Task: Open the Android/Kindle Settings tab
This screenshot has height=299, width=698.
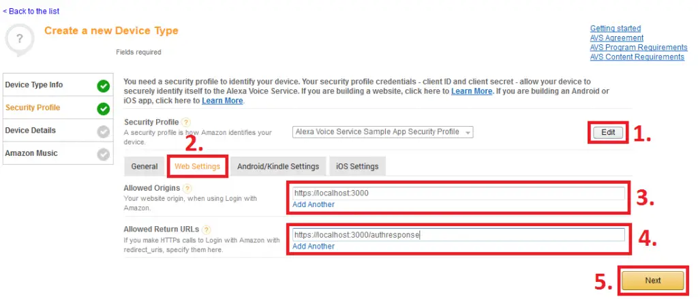Action: point(278,166)
